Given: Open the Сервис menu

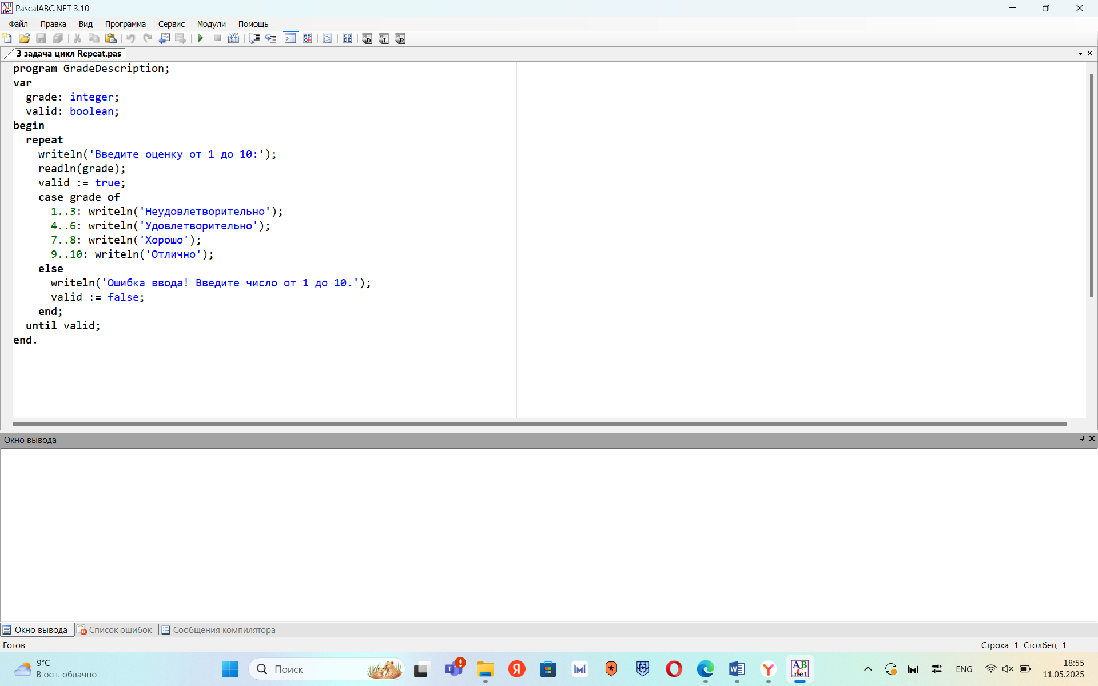Looking at the screenshot, I should (172, 24).
